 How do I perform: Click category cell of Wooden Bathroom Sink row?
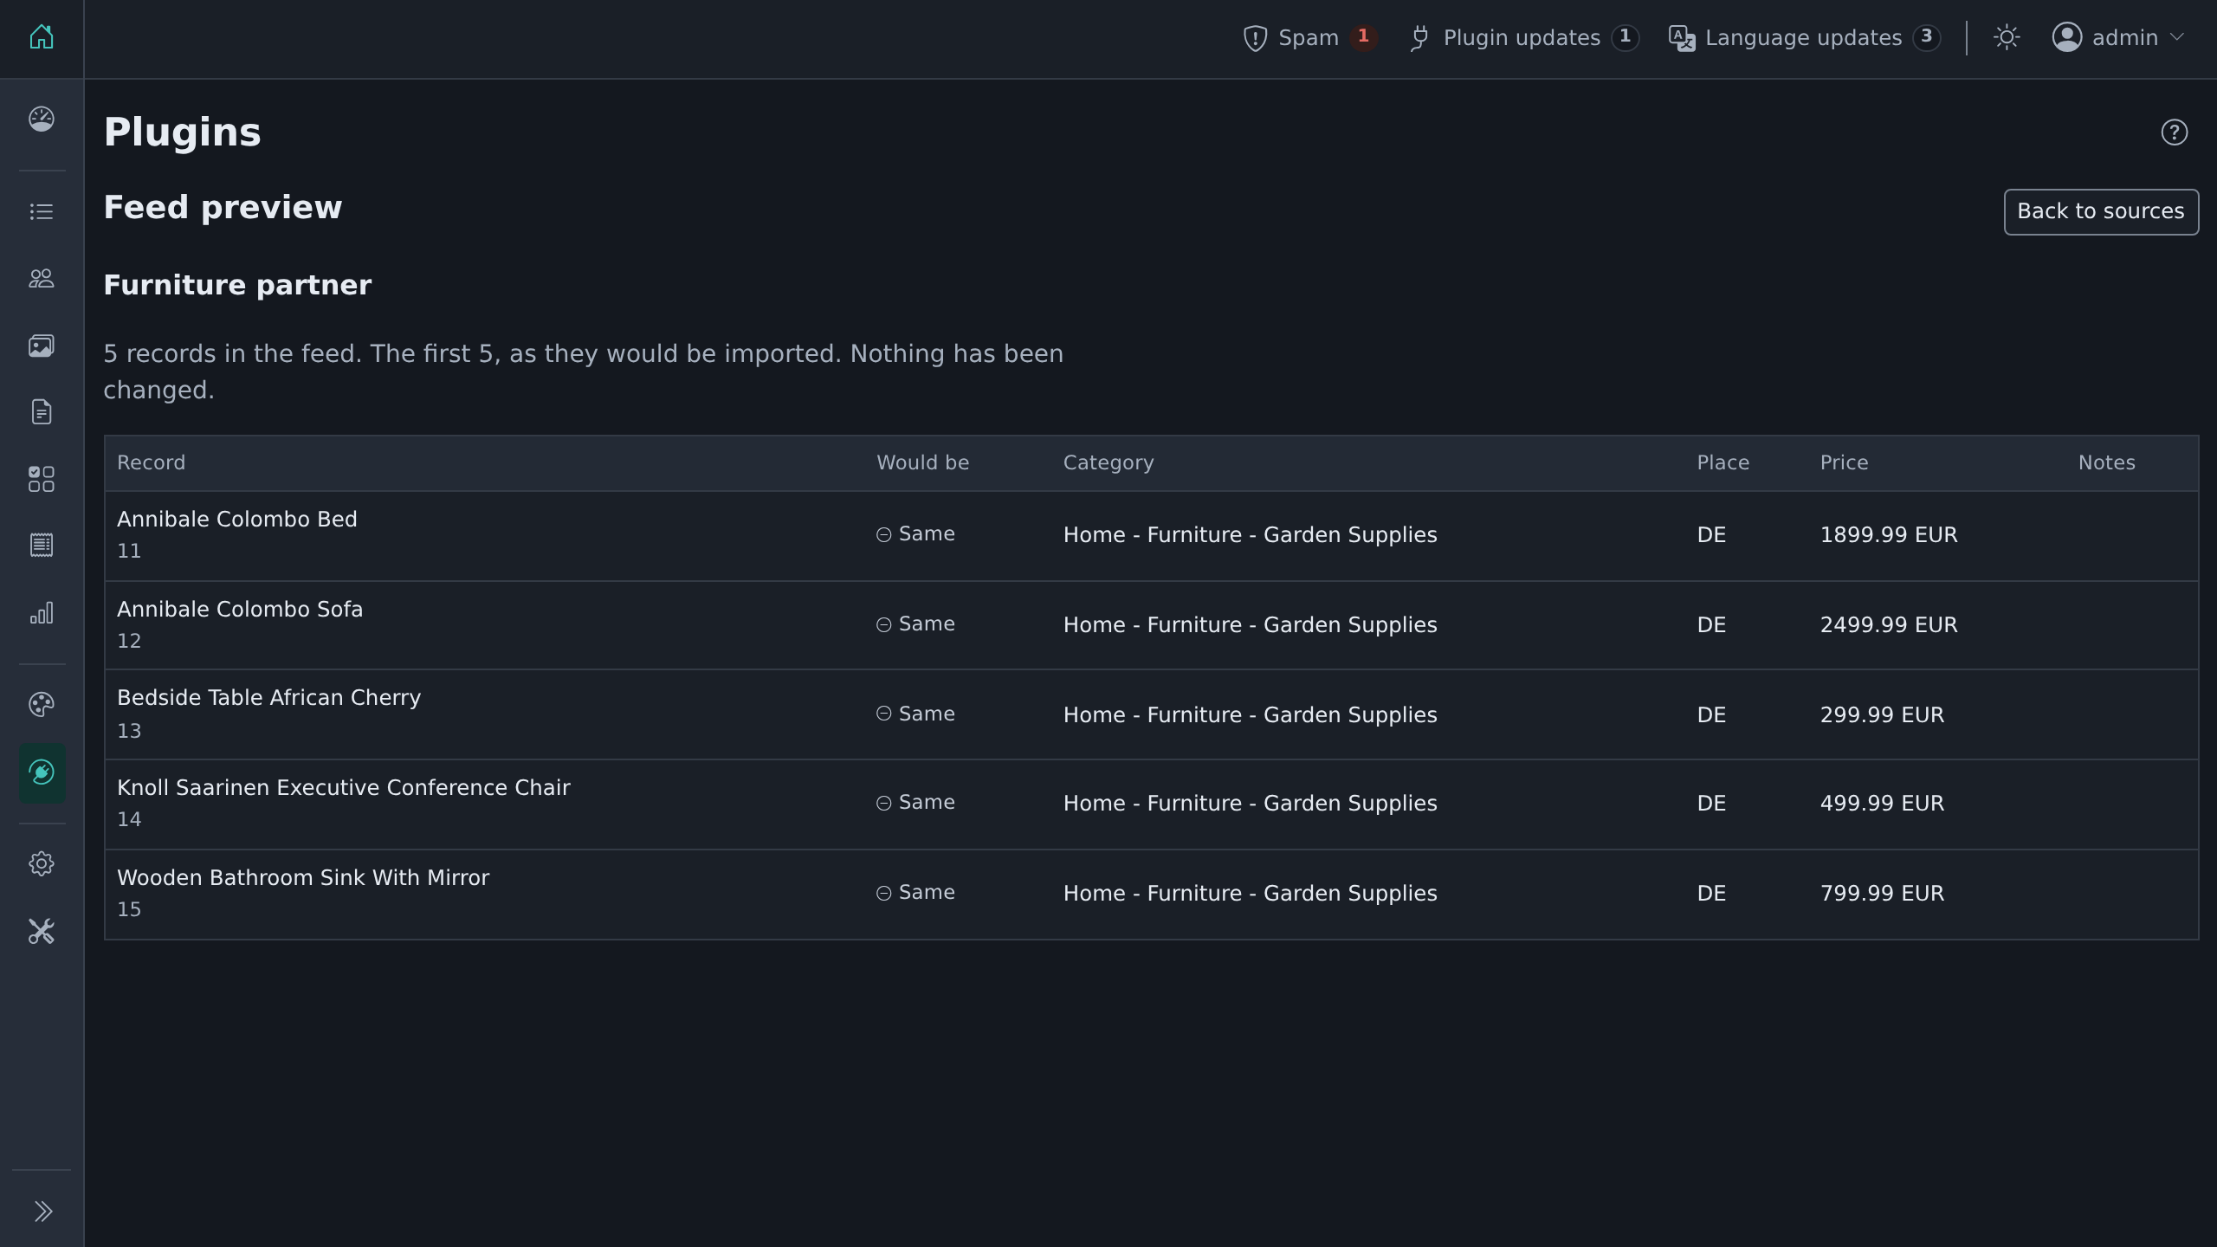(1250, 893)
